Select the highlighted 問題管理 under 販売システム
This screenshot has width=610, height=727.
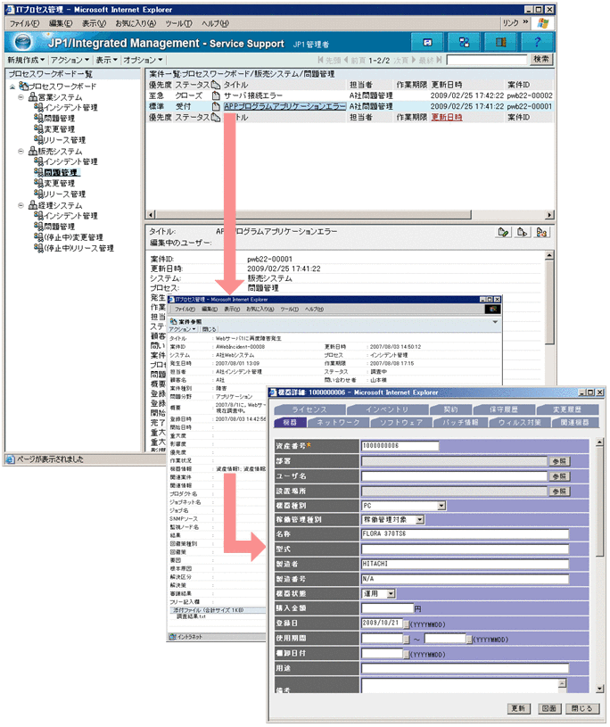pos(61,172)
